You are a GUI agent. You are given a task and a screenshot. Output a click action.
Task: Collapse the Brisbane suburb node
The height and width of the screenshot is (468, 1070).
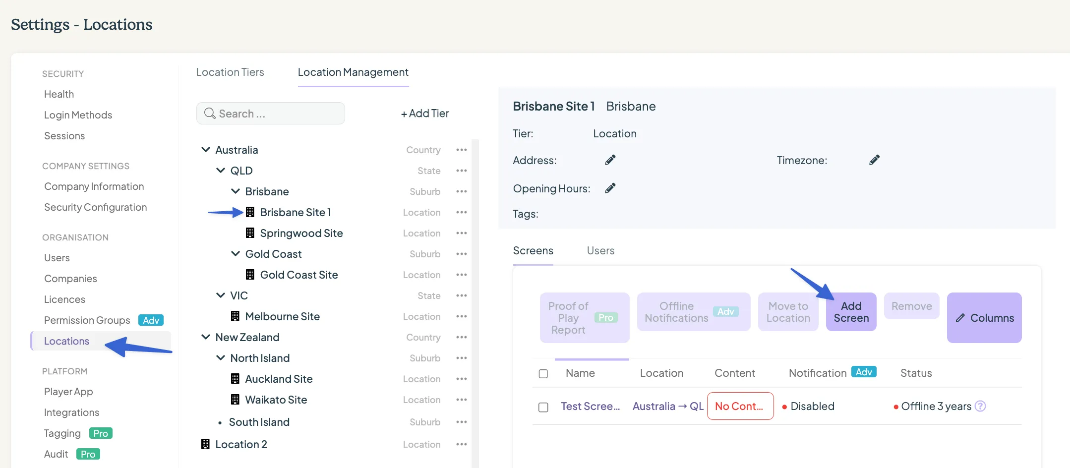point(236,191)
